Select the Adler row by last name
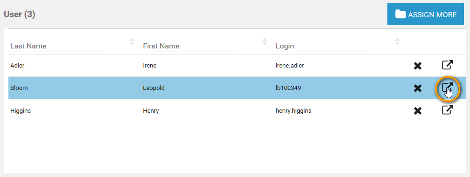 click(17, 66)
